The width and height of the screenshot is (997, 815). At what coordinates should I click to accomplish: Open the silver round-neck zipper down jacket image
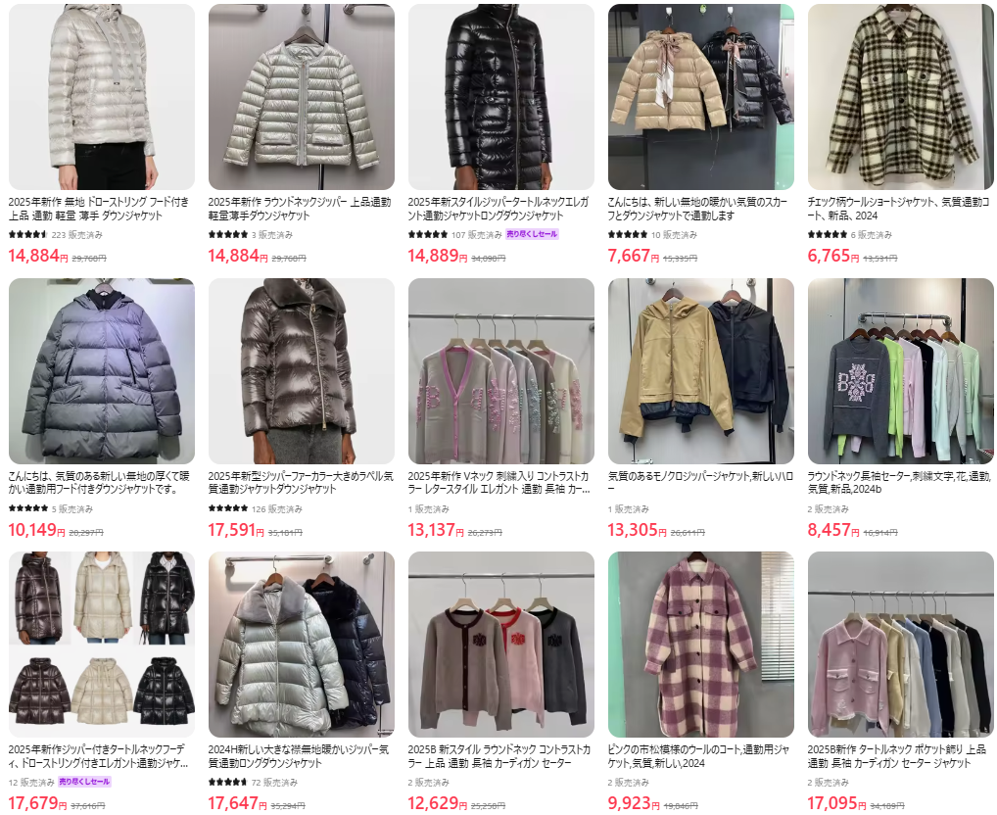[302, 97]
